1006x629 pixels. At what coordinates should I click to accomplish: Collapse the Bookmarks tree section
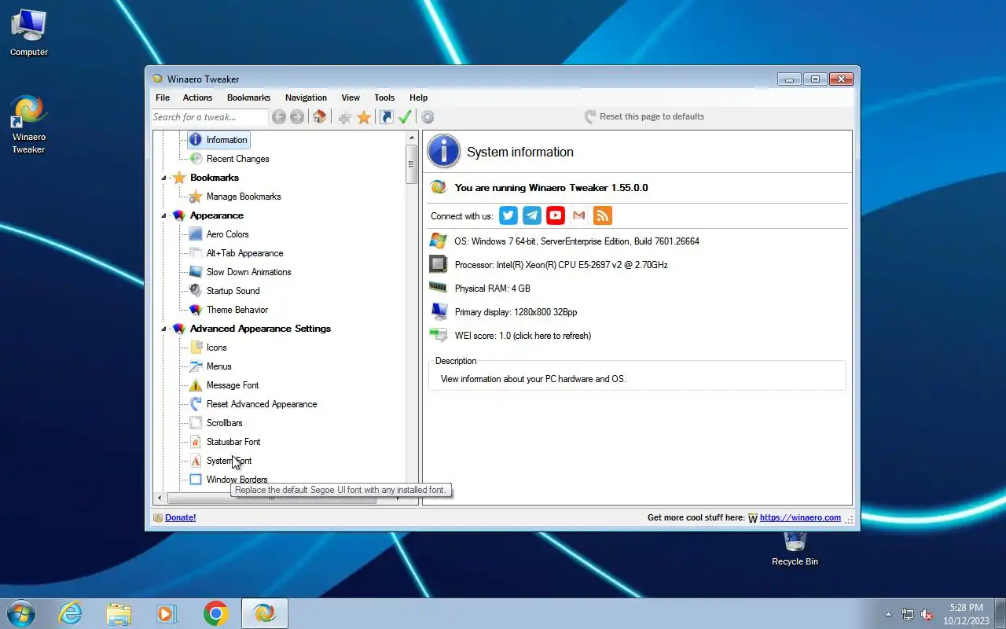pyautogui.click(x=164, y=178)
